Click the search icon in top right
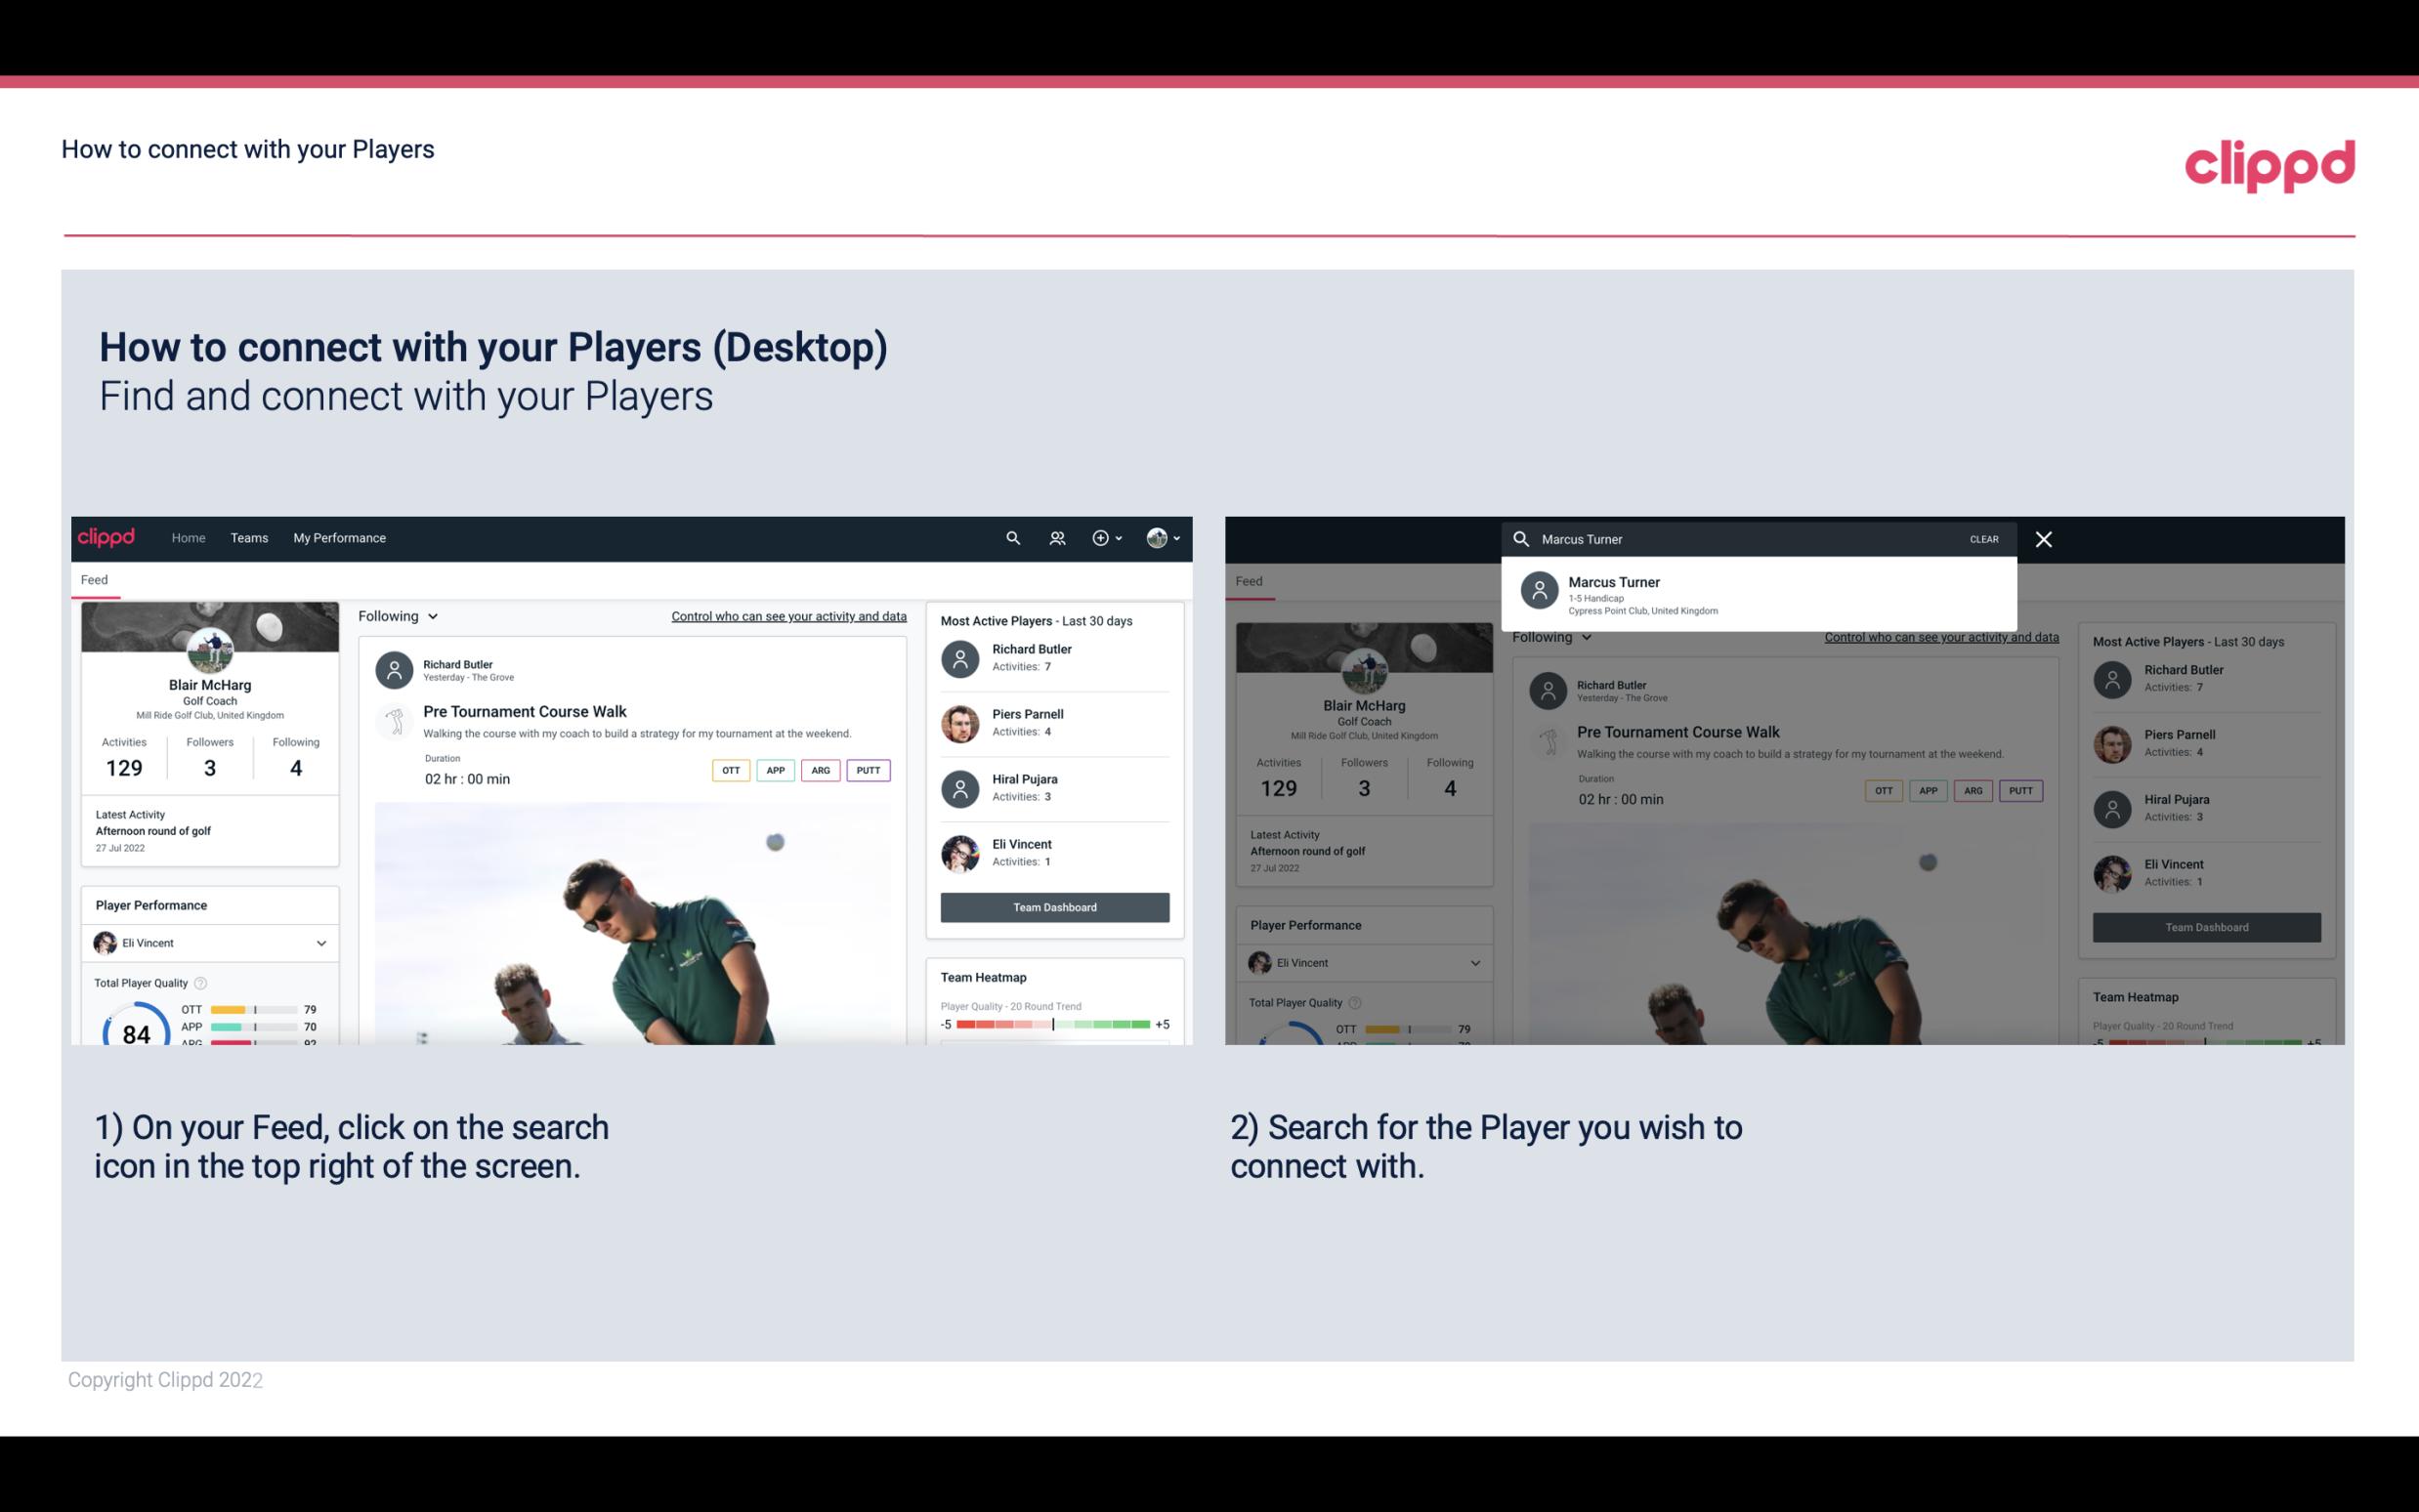The image size is (2419, 1512). [x=1010, y=536]
